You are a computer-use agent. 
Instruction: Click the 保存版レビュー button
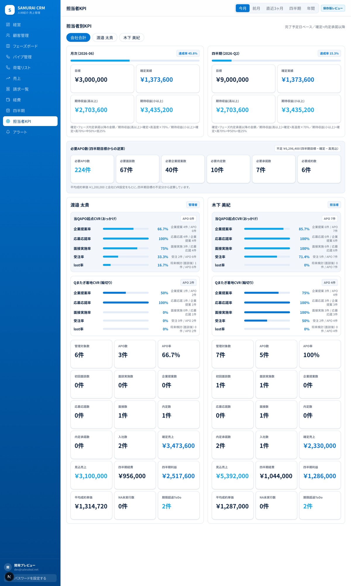pyautogui.click(x=333, y=8)
